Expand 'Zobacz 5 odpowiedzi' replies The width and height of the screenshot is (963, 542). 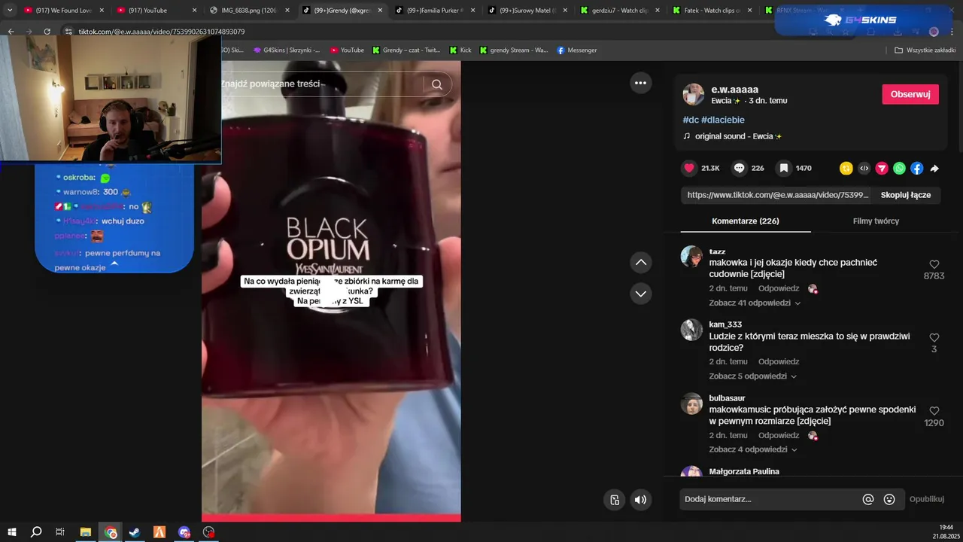(752, 376)
